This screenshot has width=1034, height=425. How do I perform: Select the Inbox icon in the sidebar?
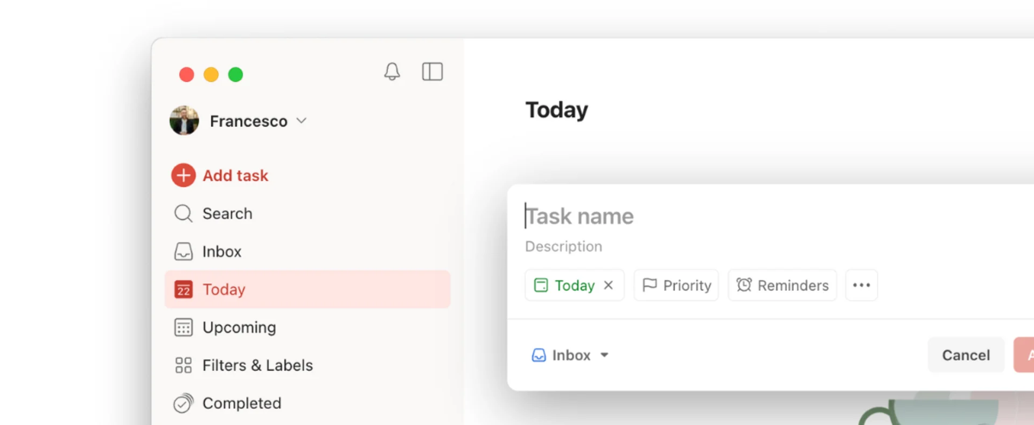183,251
